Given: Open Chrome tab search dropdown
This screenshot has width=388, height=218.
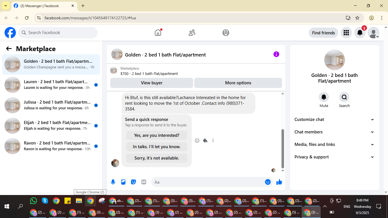Looking at the screenshot, I should coord(6,6).
